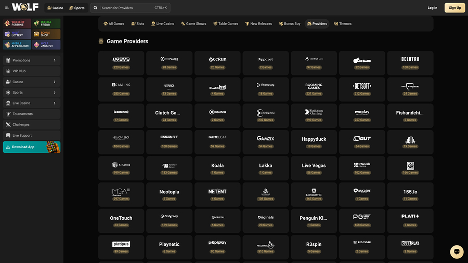Open the Wheel of Fortune tile
468x263 pixels.
pos(17,23)
